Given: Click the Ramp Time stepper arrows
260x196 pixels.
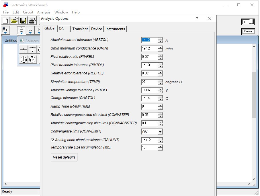Looking at the screenshot, I should tap(160, 107).
